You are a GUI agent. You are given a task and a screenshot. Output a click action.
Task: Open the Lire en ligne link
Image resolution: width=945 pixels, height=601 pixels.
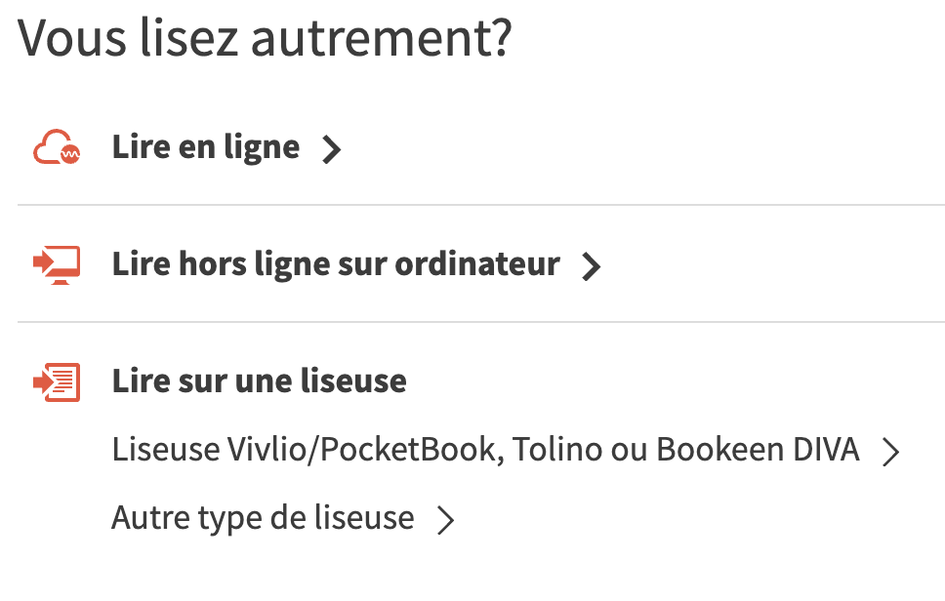[205, 147]
